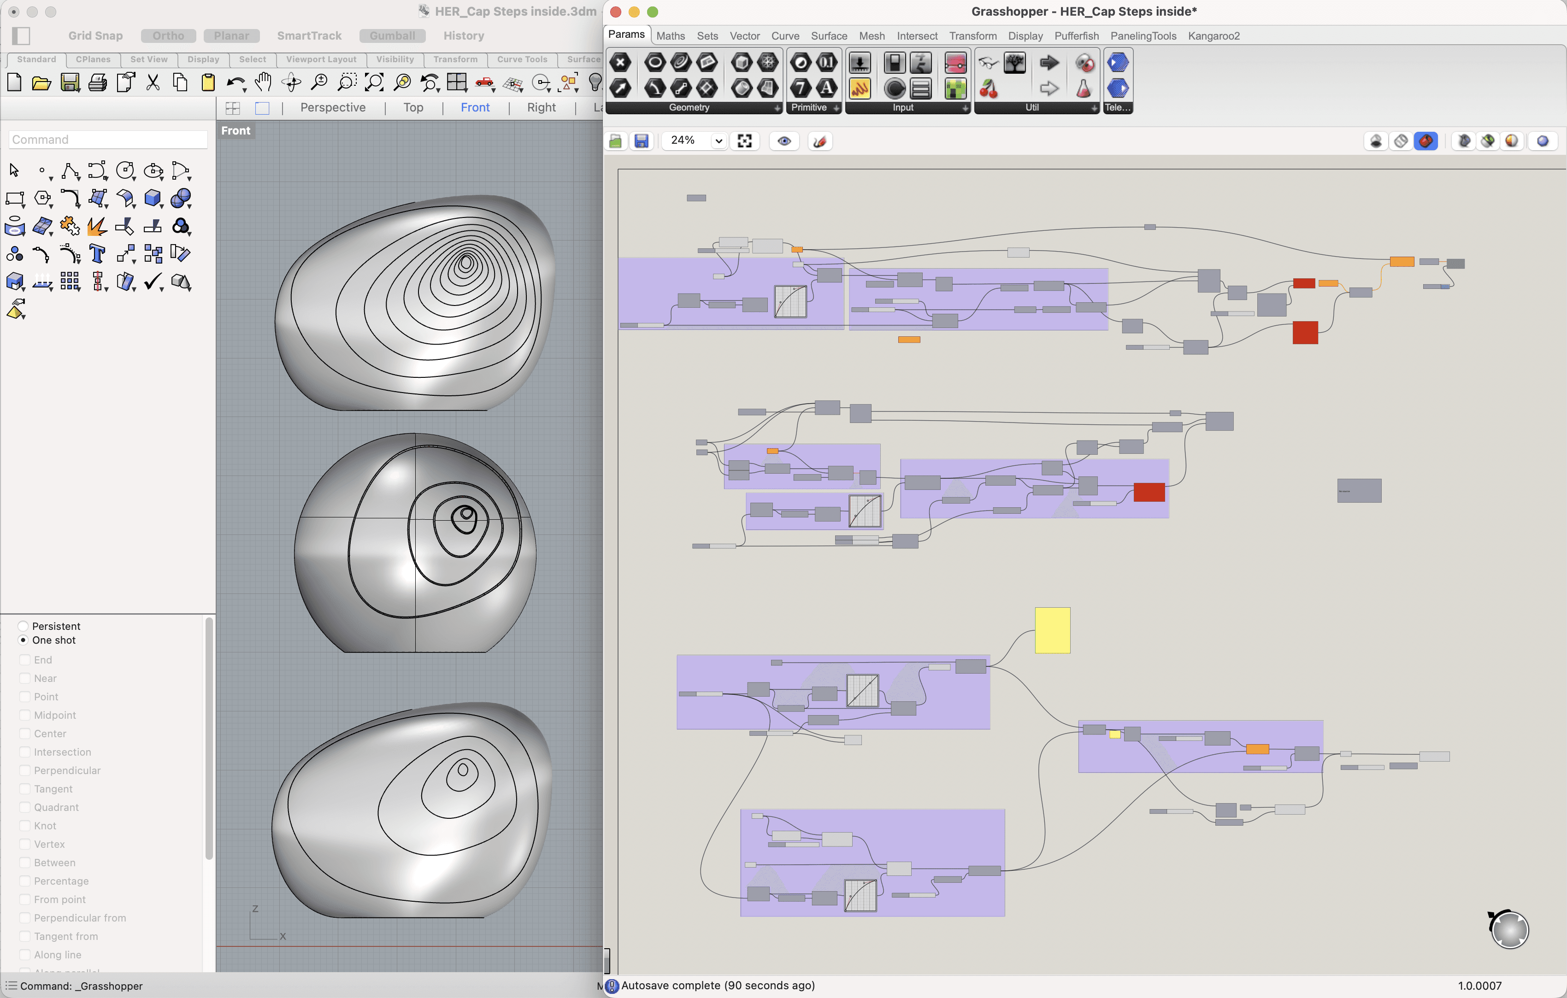
Task: Toggle the Ortho modeling aid button
Action: tap(169, 36)
